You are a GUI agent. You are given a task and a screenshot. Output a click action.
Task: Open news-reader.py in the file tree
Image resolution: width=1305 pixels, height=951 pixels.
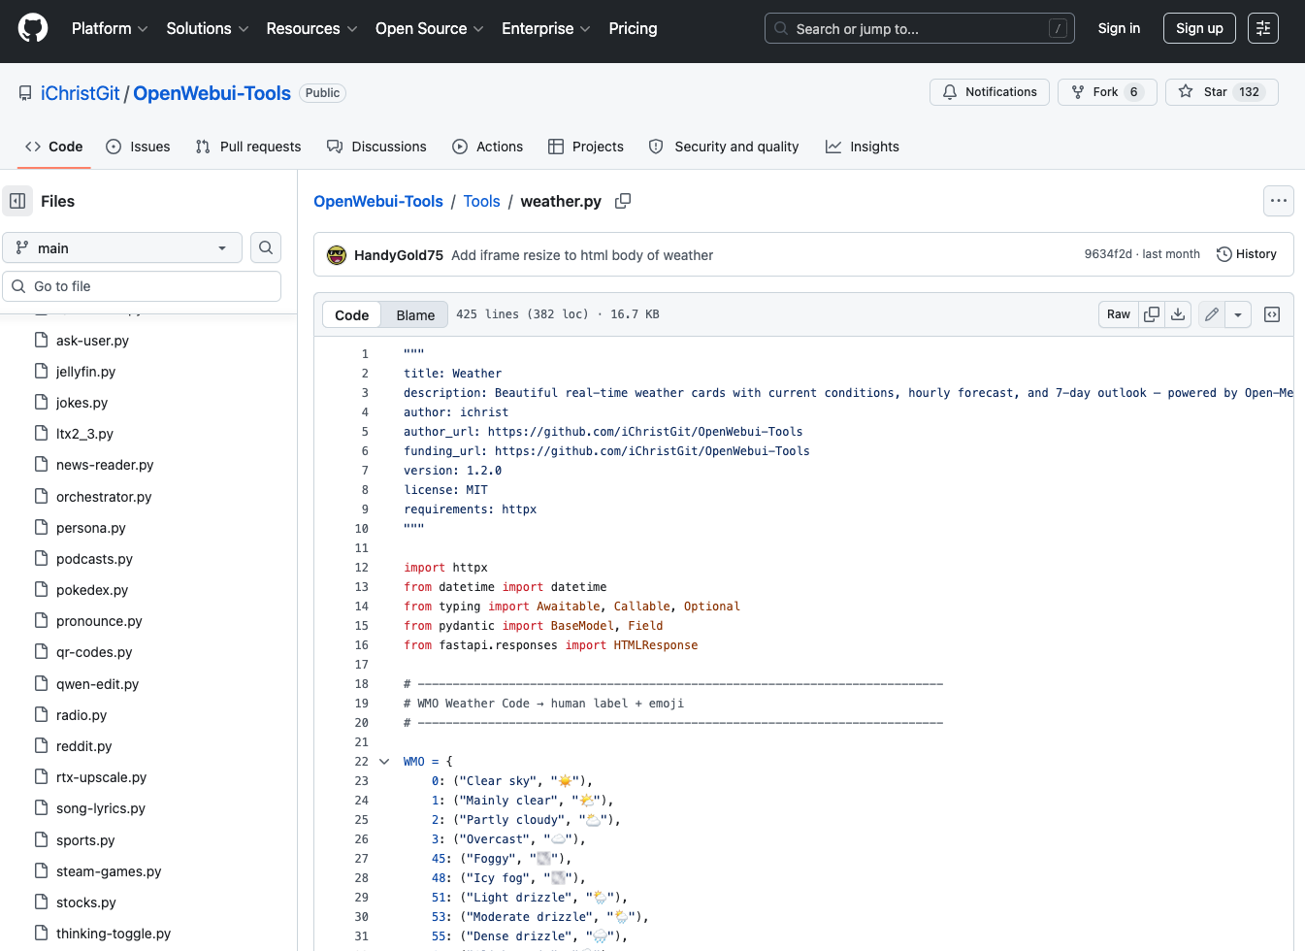pyautogui.click(x=105, y=465)
